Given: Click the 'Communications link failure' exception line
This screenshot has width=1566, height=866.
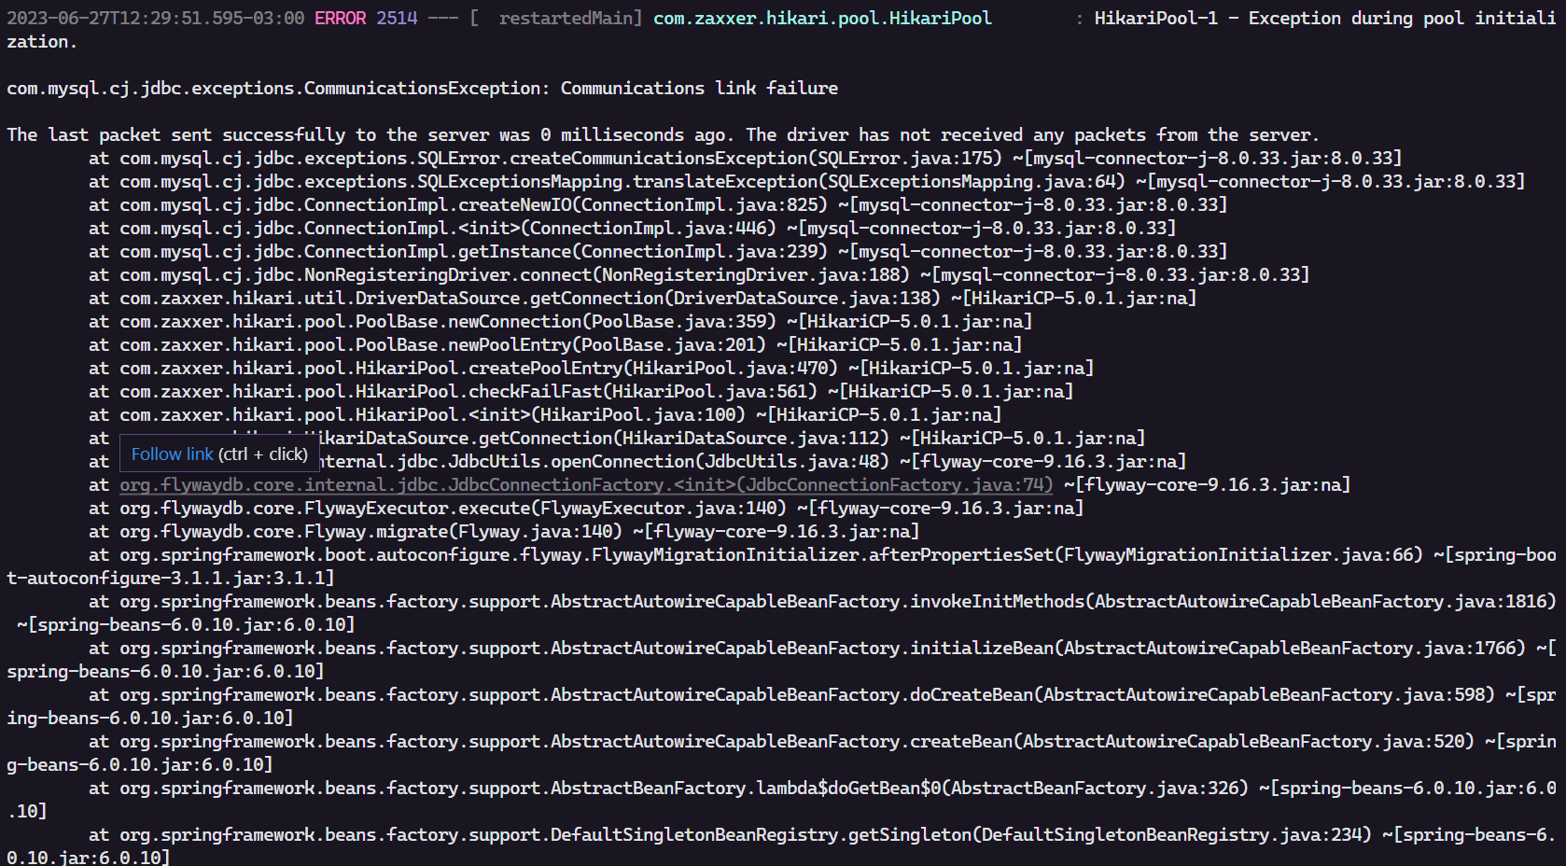Looking at the screenshot, I should click(x=422, y=88).
